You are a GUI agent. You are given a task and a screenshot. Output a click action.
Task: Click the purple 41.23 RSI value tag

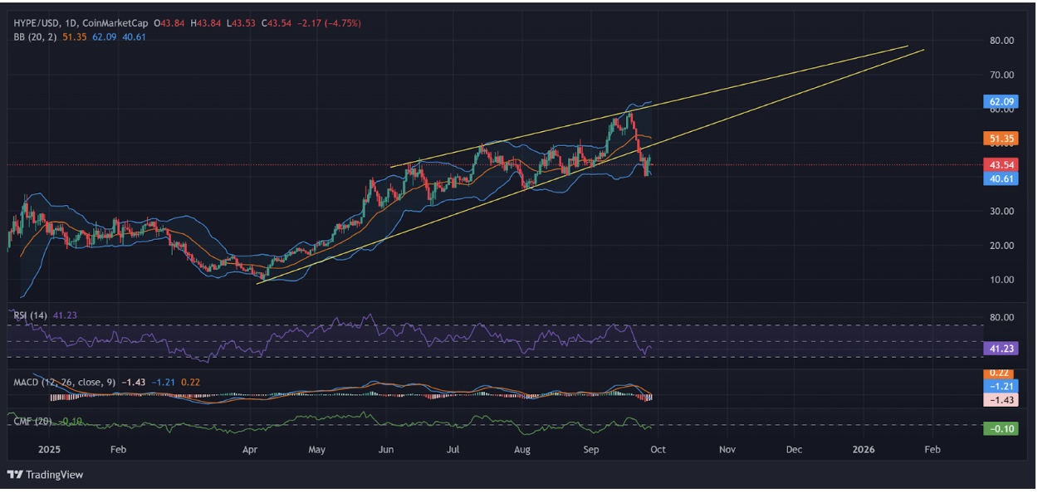coord(999,349)
